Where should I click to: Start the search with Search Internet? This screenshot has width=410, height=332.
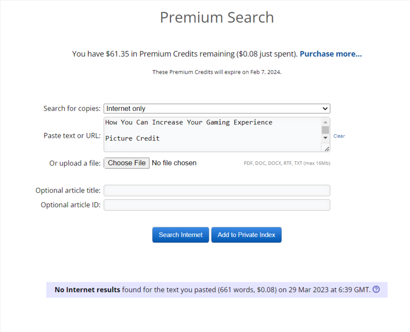coord(180,235)
